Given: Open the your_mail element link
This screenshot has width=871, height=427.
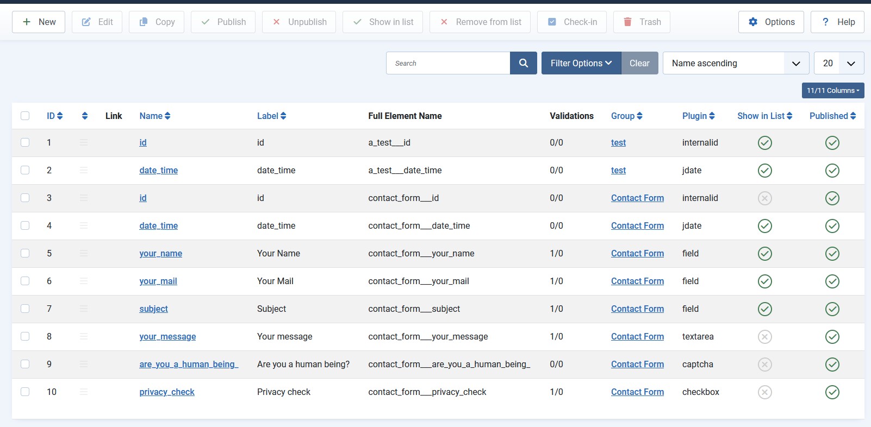Looking at the screenshot, I should 158,281.
